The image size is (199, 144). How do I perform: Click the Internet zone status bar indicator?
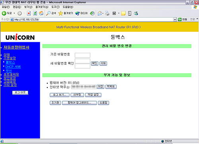pos(166,141)
